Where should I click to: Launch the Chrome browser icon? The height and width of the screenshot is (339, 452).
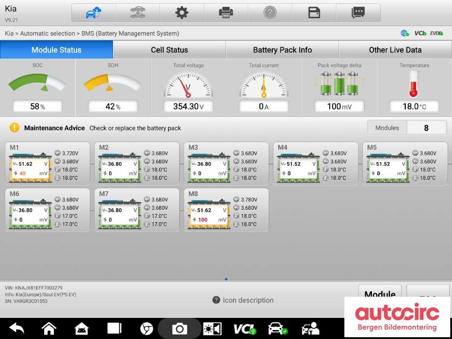point(146,329)
